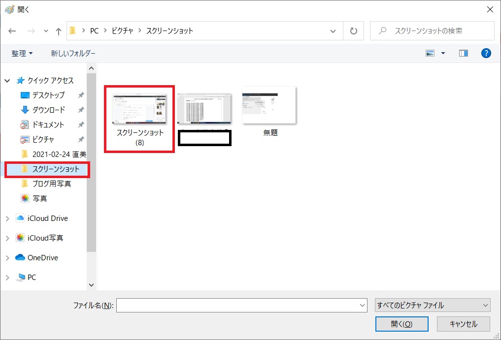The height and width of the screenshot is (340, 501).
Task: Go up one folder level
Action: pyautogui.click(x=59, y=31)
